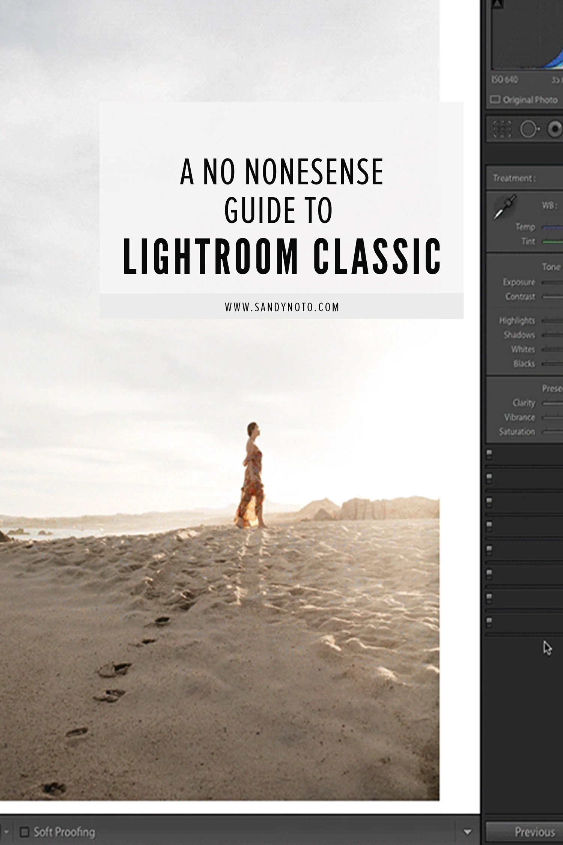Click the Whites slider track

(x=552, y=350)
